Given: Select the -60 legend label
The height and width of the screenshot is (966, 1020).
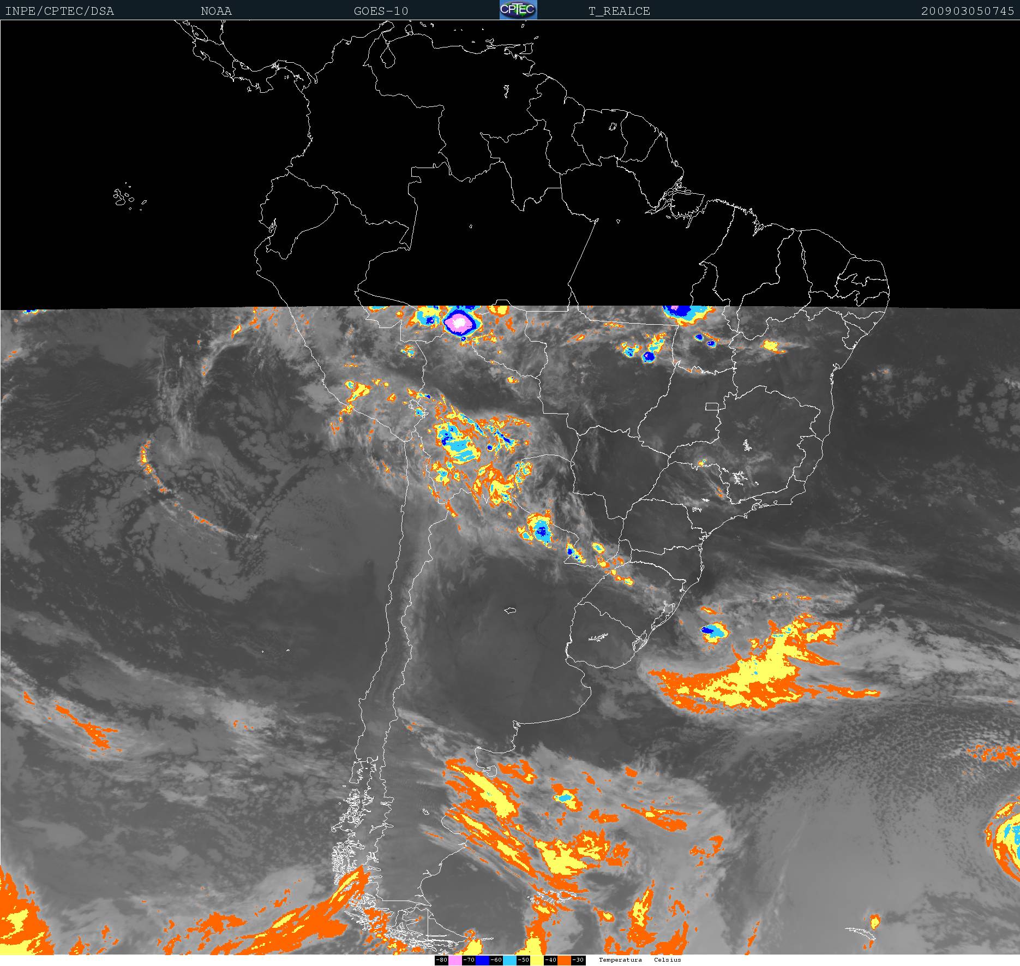Looking at the screenshot, I should 496,961.
